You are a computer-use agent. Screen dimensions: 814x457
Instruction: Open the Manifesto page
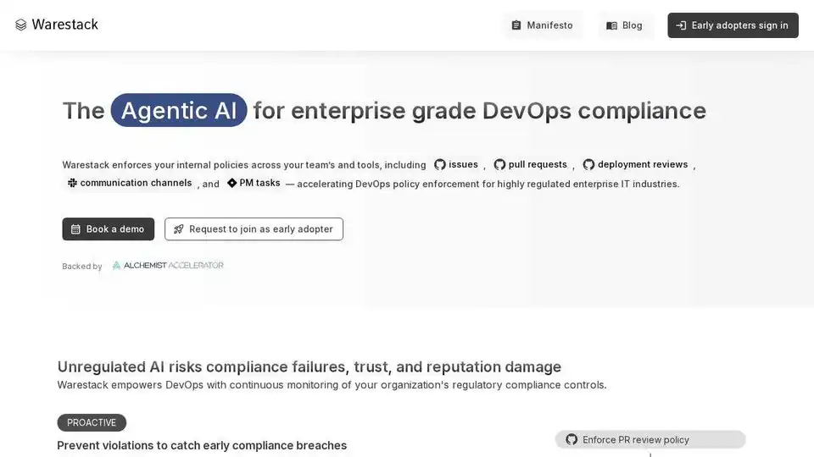[543, 25]
